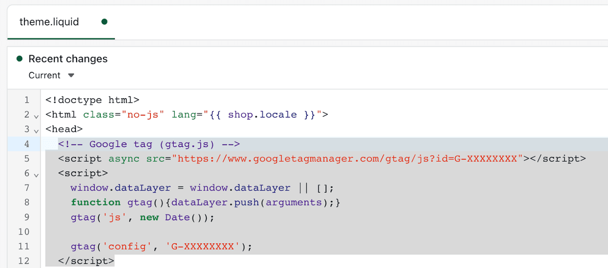The height and width of the screenshot is (268, 608).
Task: Click the googletagmanager.com script URL
Action: (x=347, y=159)
